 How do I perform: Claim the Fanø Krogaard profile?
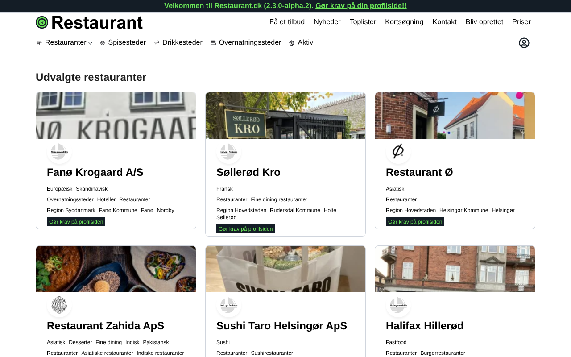[x=76, y=222]
